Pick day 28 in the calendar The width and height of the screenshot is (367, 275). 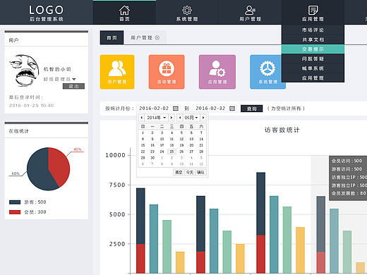(201, 152)
